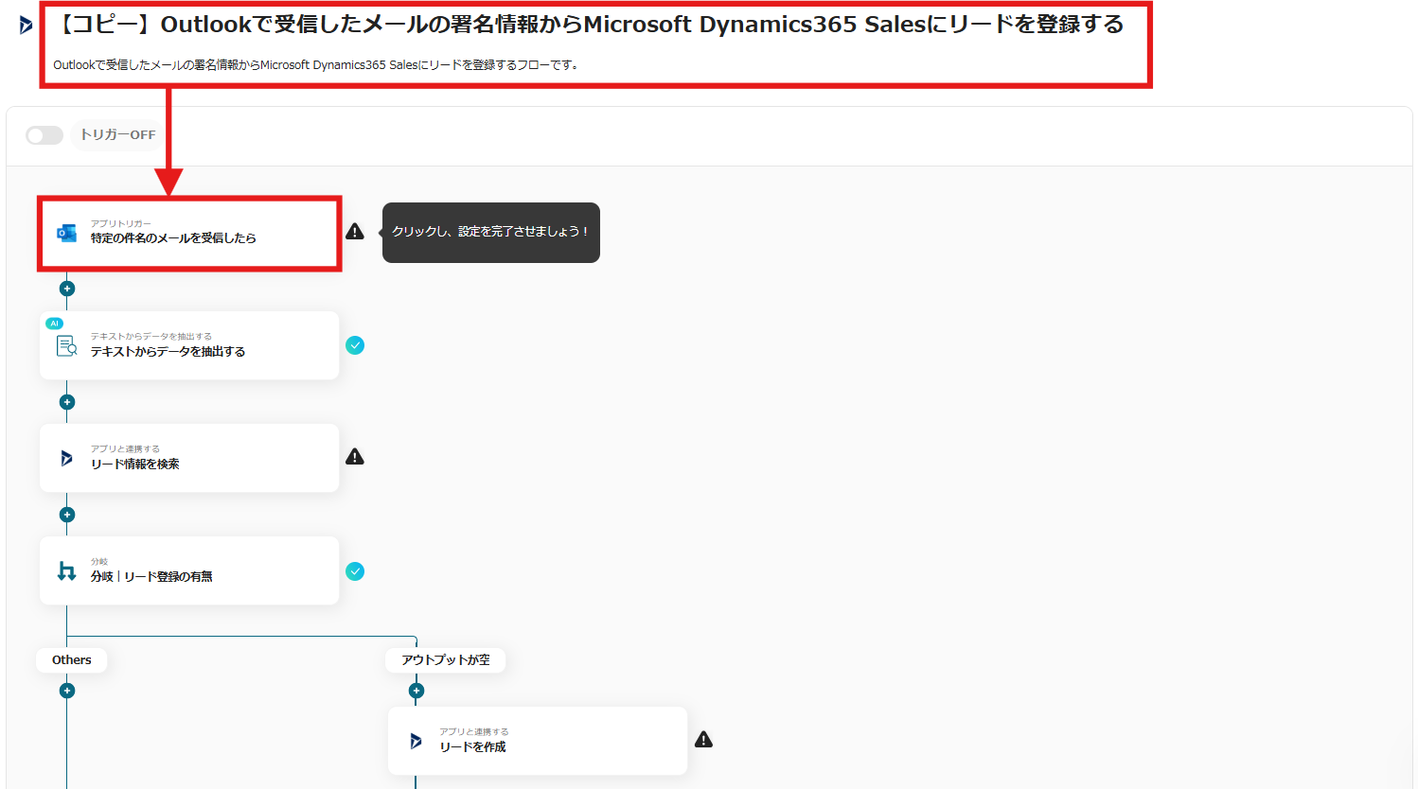This screenshot has width=1418, height=789.
Task: Click the branch icon on the 分岐 step
Action: tap(66, 570)
